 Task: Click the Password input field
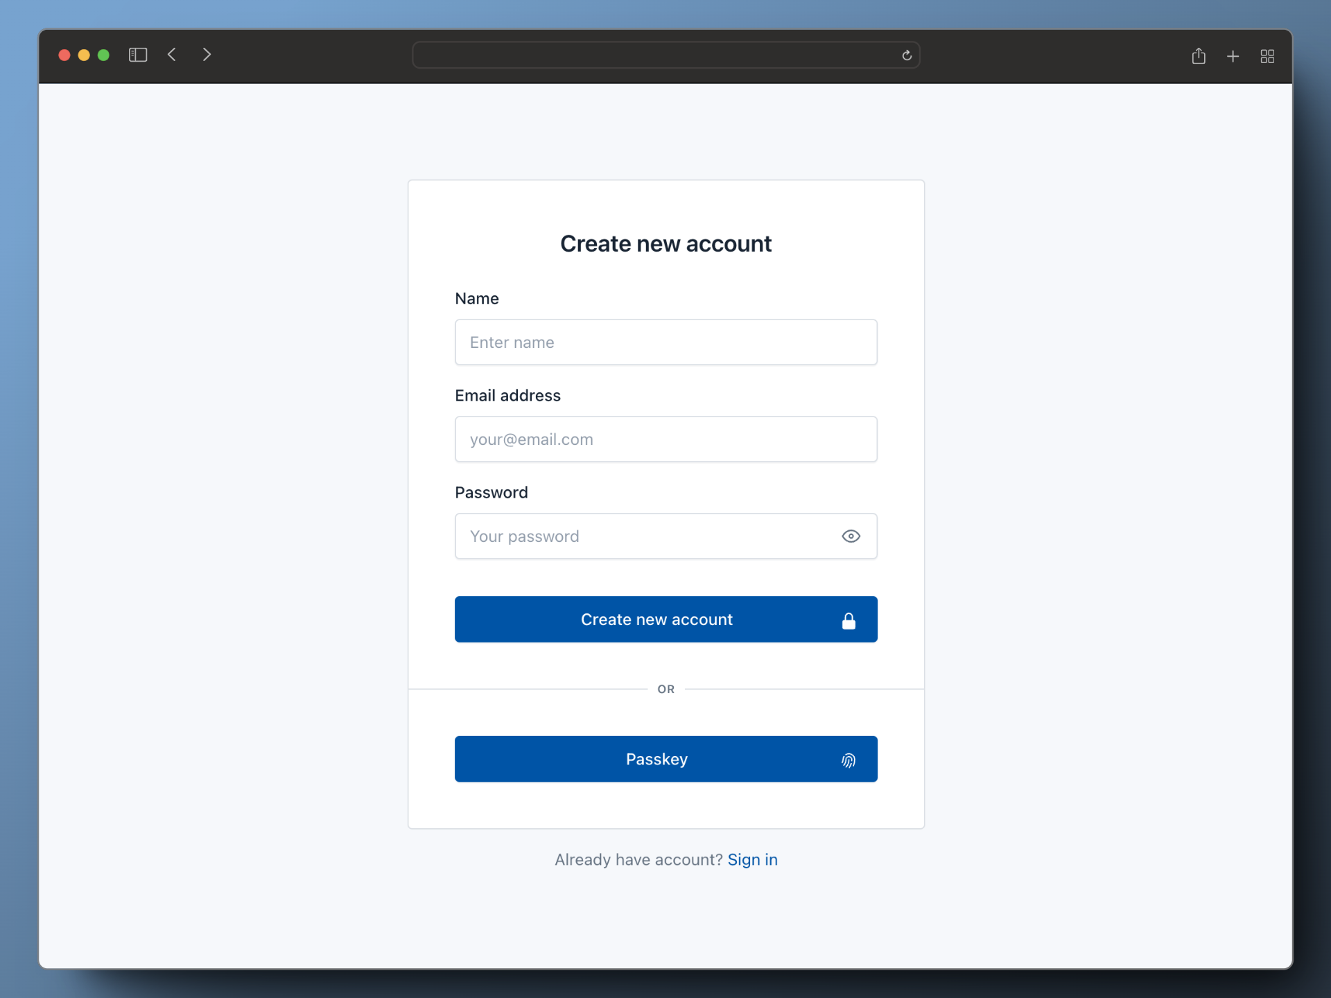(665, 536)
